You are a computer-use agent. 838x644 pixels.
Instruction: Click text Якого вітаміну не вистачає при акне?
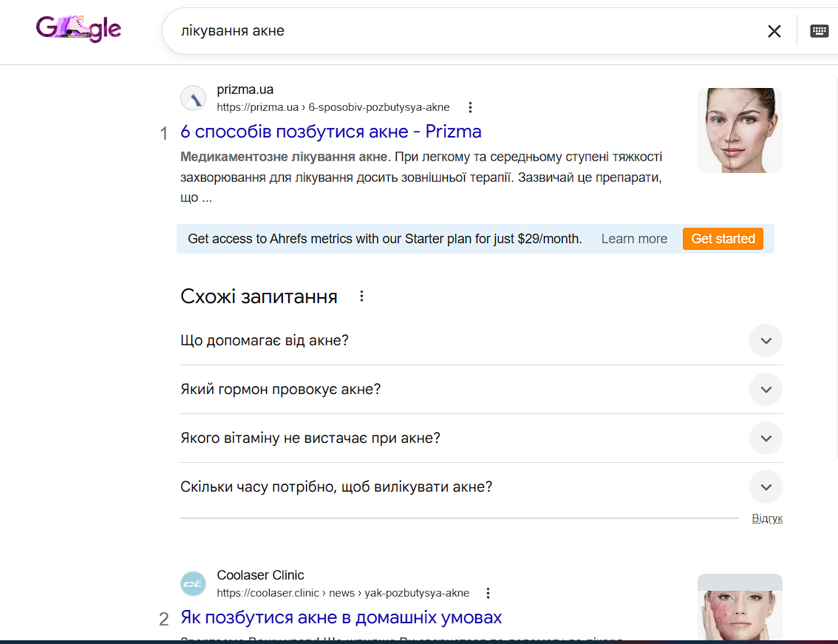(310, 438)
